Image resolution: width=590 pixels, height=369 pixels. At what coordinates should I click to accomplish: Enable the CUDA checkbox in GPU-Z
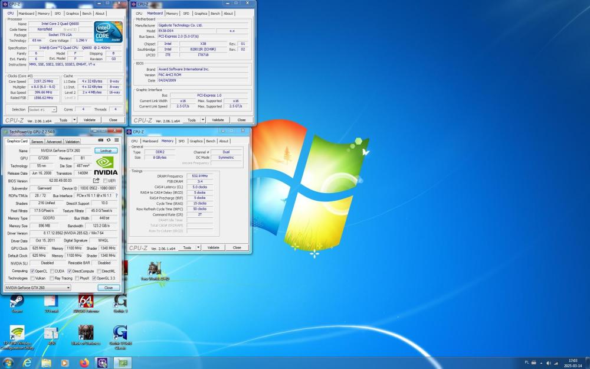(53, 271)
